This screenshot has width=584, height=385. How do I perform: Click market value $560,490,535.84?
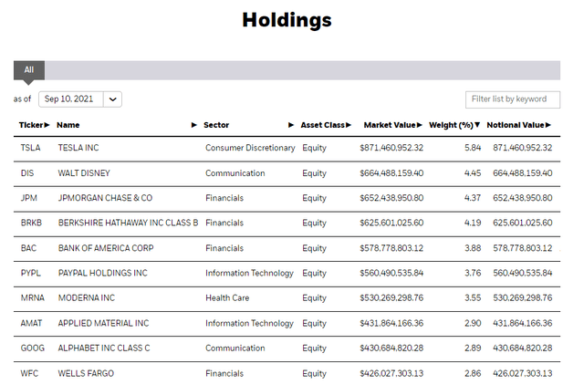tap(391, 274)
